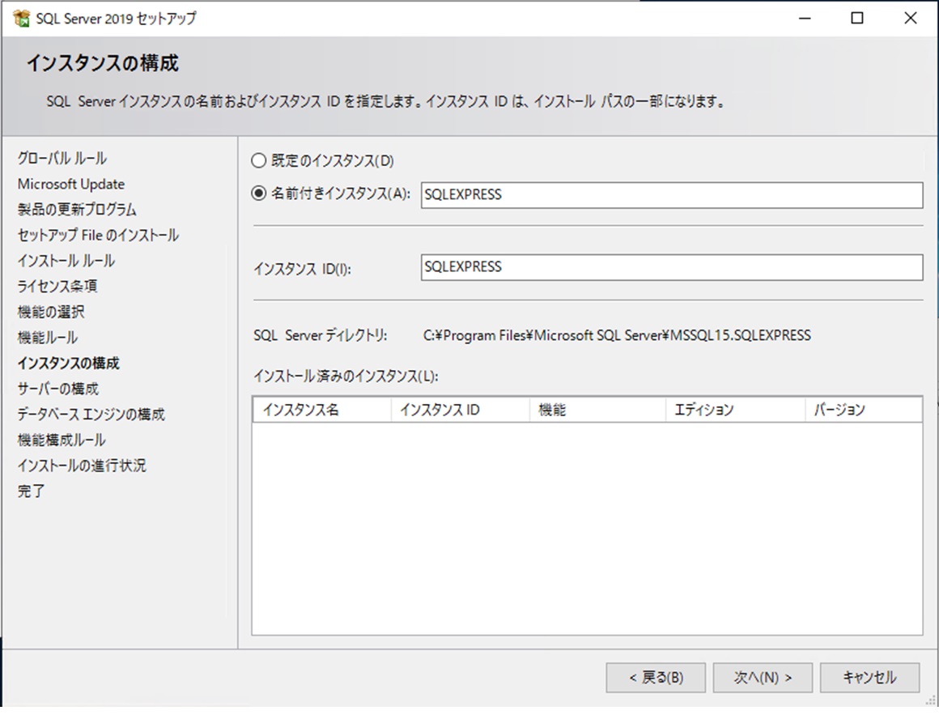Click the インスタンス ID input field
The image size is (939, 719).
(x=671, y=267)
